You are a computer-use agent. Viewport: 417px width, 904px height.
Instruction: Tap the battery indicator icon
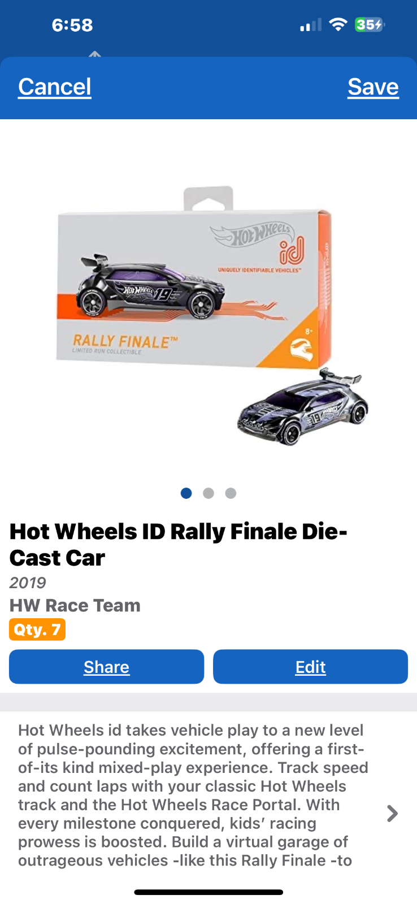tap(370, 24)
